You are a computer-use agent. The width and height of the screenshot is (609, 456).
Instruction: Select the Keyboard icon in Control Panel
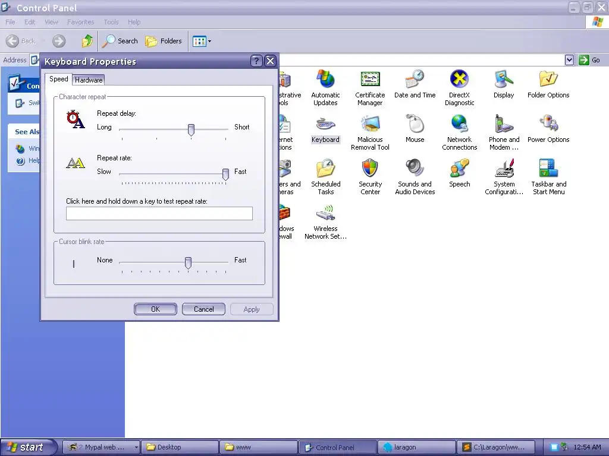click(325, 129)
